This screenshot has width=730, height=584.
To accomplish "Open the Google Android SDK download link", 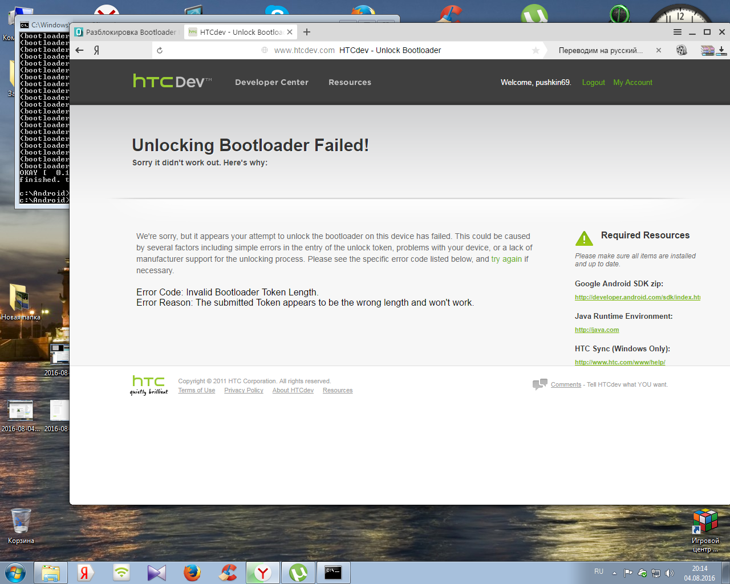I will pyautogui.click(x=638, y=297).
